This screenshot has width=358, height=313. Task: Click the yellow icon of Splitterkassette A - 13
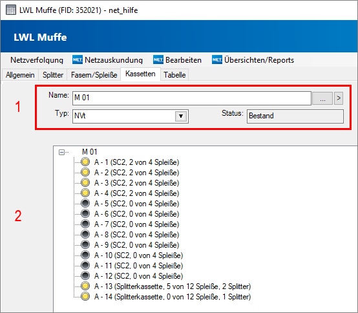(85, 286)
